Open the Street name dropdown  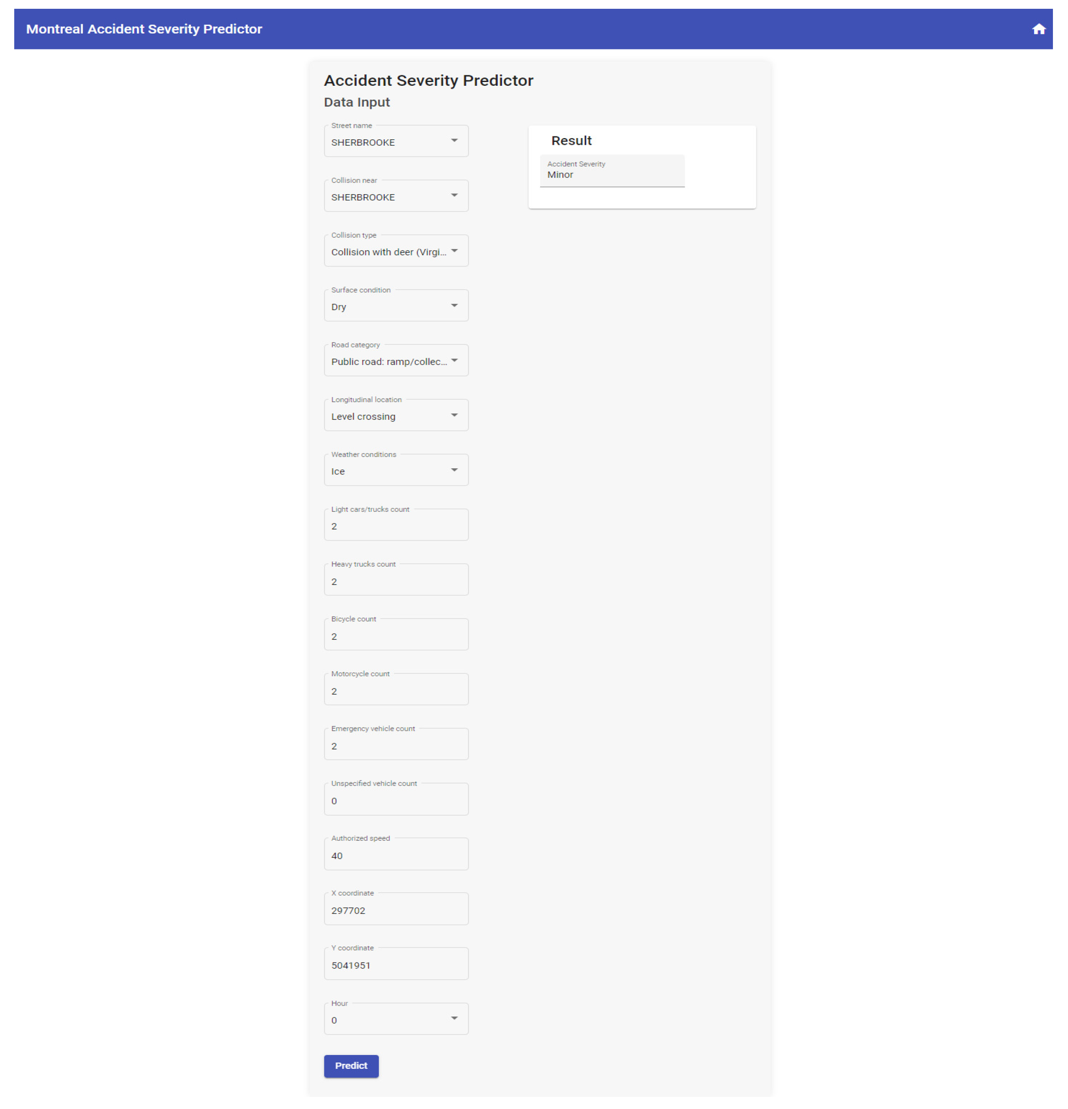click(x=396, y=141)
